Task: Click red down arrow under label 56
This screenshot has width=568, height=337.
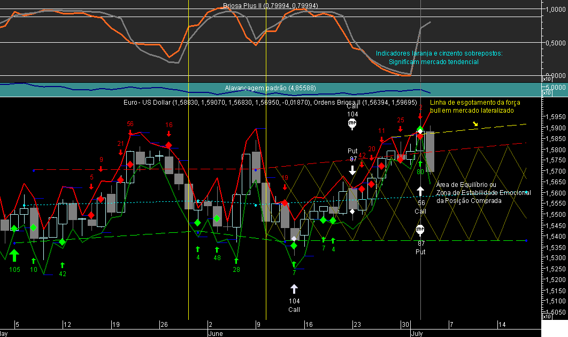Action: coord(131,132)
